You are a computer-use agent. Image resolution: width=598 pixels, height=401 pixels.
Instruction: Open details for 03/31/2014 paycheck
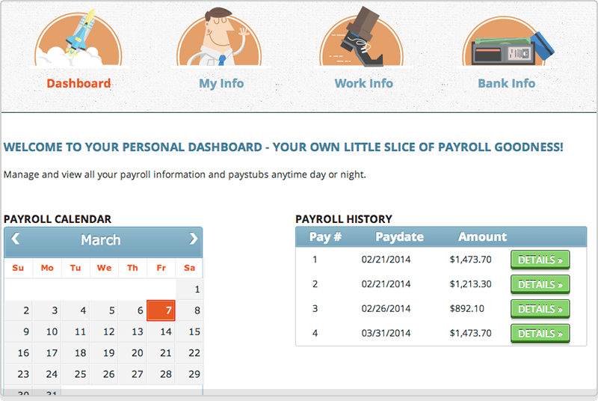(540, 334)
